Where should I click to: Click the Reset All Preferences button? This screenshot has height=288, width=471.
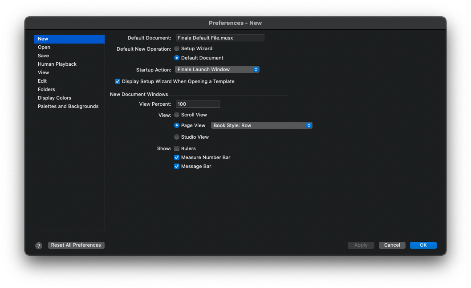[x=76, y=245]
